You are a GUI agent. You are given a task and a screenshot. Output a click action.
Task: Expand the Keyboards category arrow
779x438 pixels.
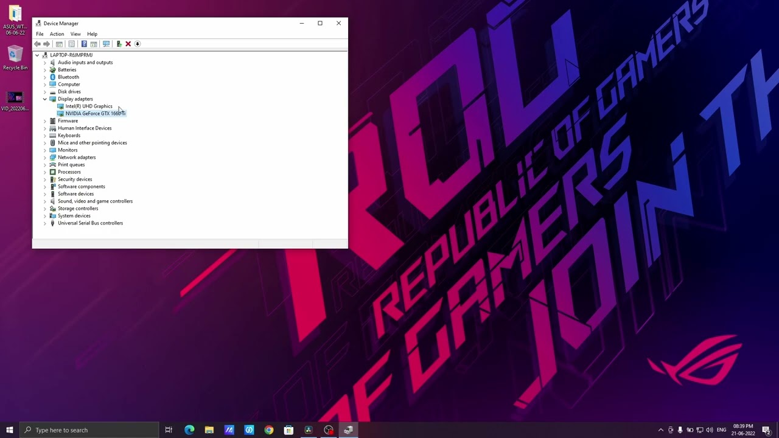44,136
